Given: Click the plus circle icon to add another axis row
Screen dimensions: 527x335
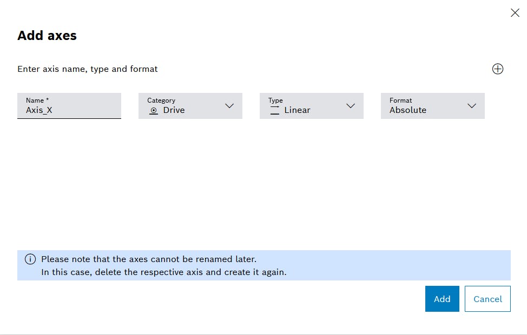Looking at the screenshot, I should [x=497, y=69].
